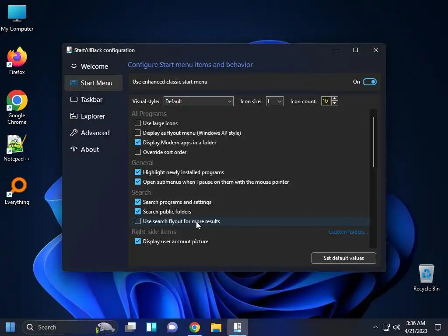
Task: Click the Welcome smiley icon
Action: 73,66
